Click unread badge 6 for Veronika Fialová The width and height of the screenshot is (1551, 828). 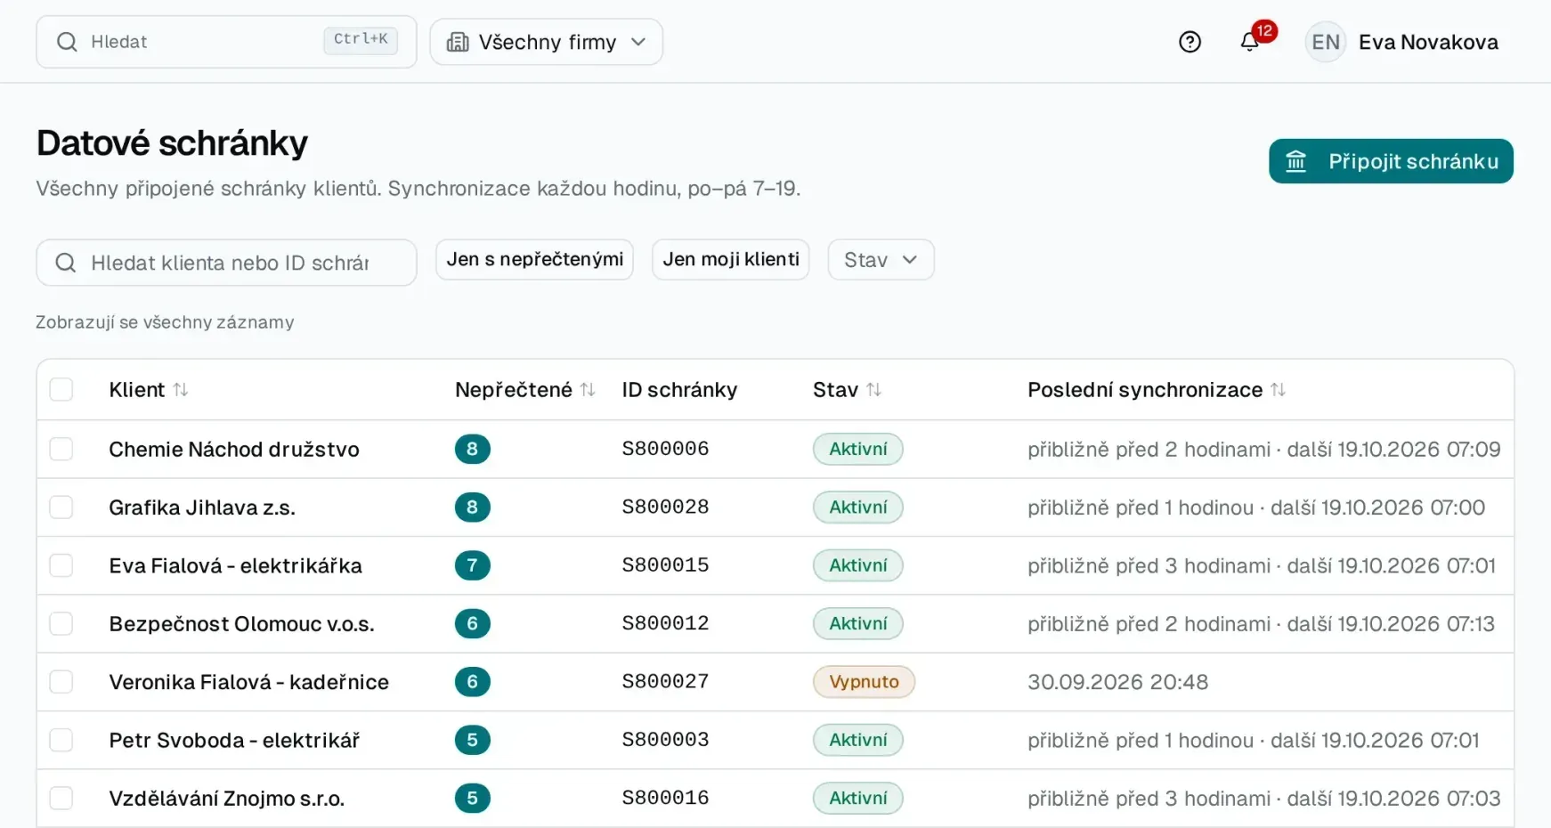pos(472,682)
